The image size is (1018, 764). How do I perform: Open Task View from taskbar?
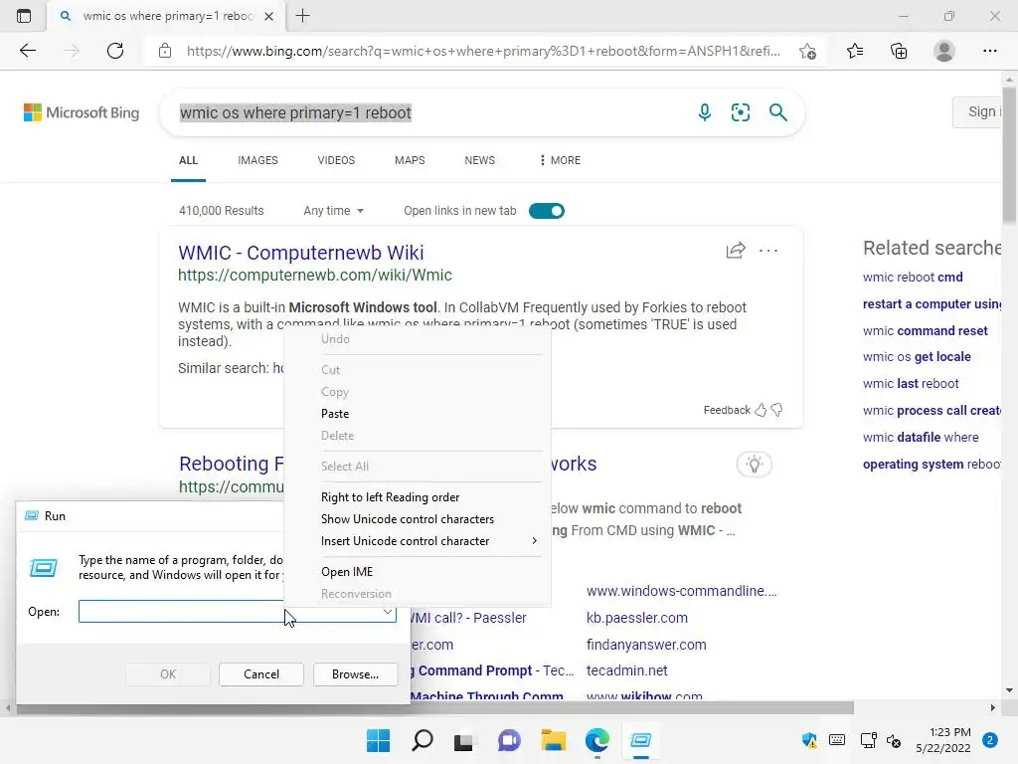[463, 740]
